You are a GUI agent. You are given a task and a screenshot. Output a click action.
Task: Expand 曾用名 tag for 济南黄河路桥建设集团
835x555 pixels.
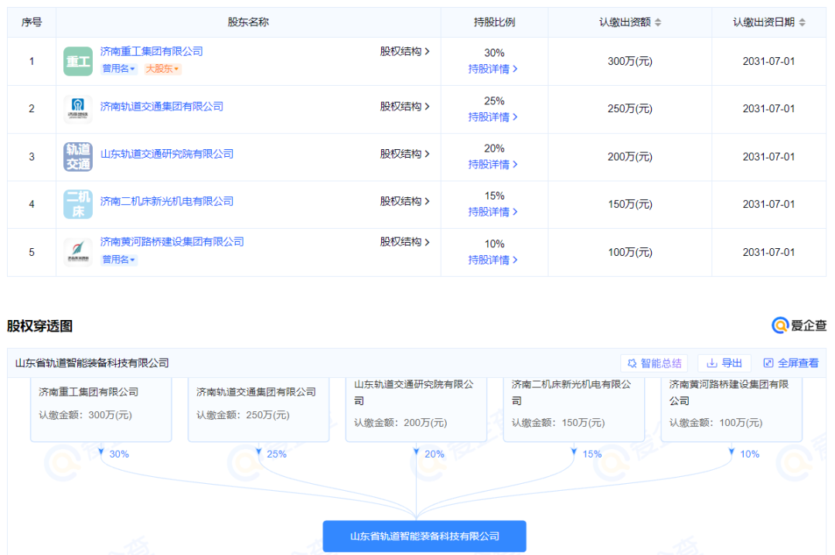pos(119,260)
